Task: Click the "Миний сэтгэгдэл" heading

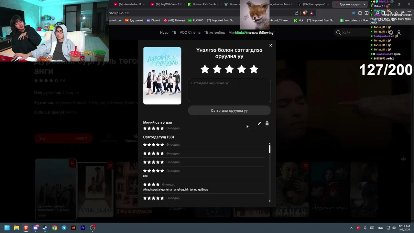Action: 158,122
